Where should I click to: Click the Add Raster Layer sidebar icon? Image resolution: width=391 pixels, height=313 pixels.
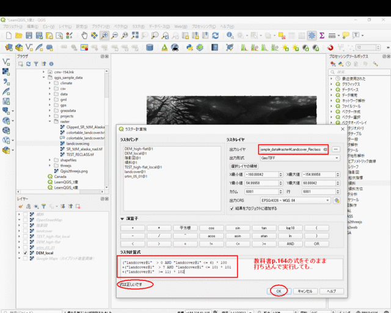(x=6, y=72)
